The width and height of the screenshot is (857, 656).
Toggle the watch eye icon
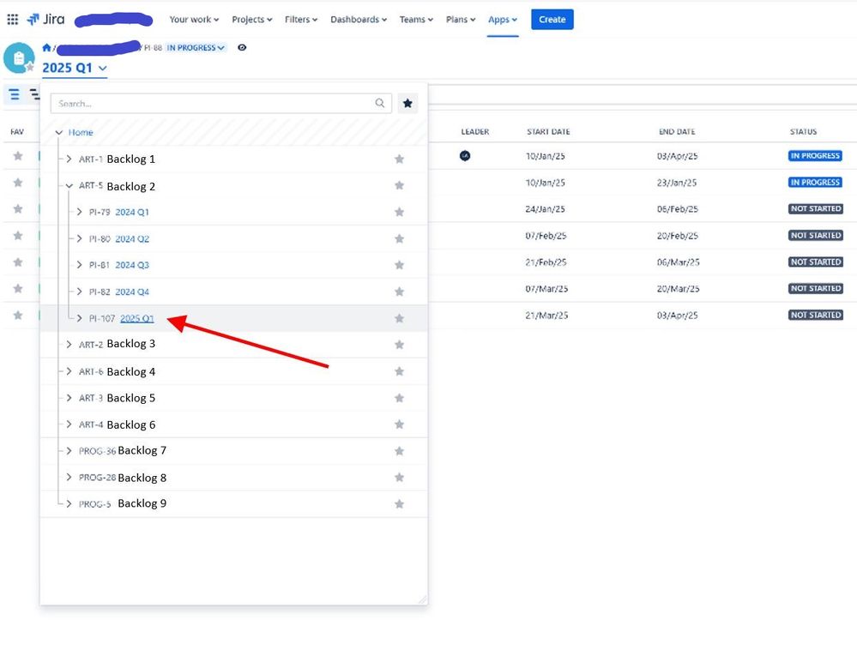pyautogui.click(x=242, y=47)
